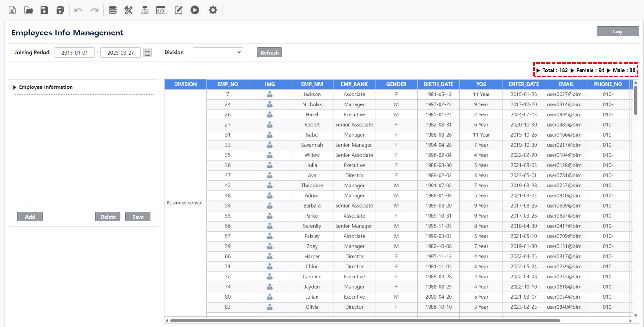Click the employee number cell 83
The height and width of the screenshot is (327, 644).
tap(228, 307)
